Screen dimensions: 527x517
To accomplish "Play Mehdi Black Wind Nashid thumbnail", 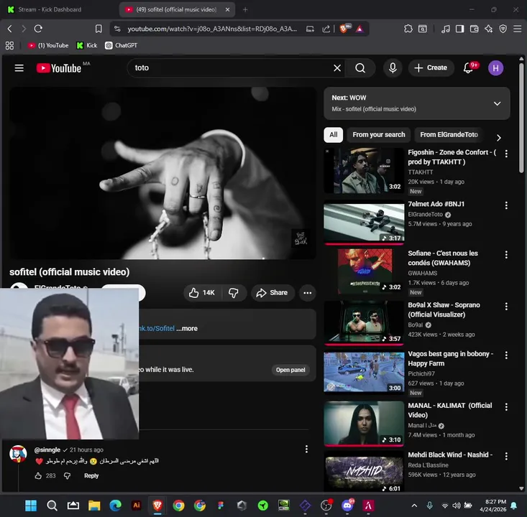I will coord(364,472).
